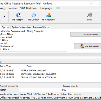Open the Internet menu
Viewport: 101px width, 101px height.
13,8
